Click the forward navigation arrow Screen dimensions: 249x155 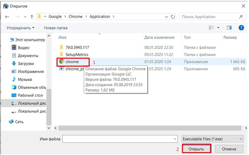pos(17,17)
